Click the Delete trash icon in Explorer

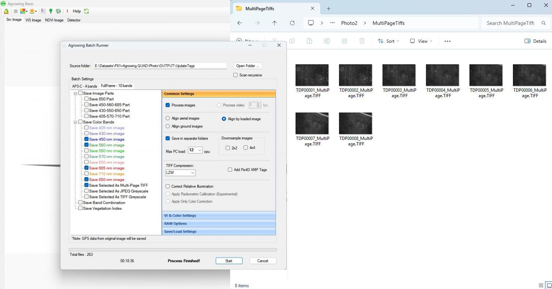click(x=362, y=41)
